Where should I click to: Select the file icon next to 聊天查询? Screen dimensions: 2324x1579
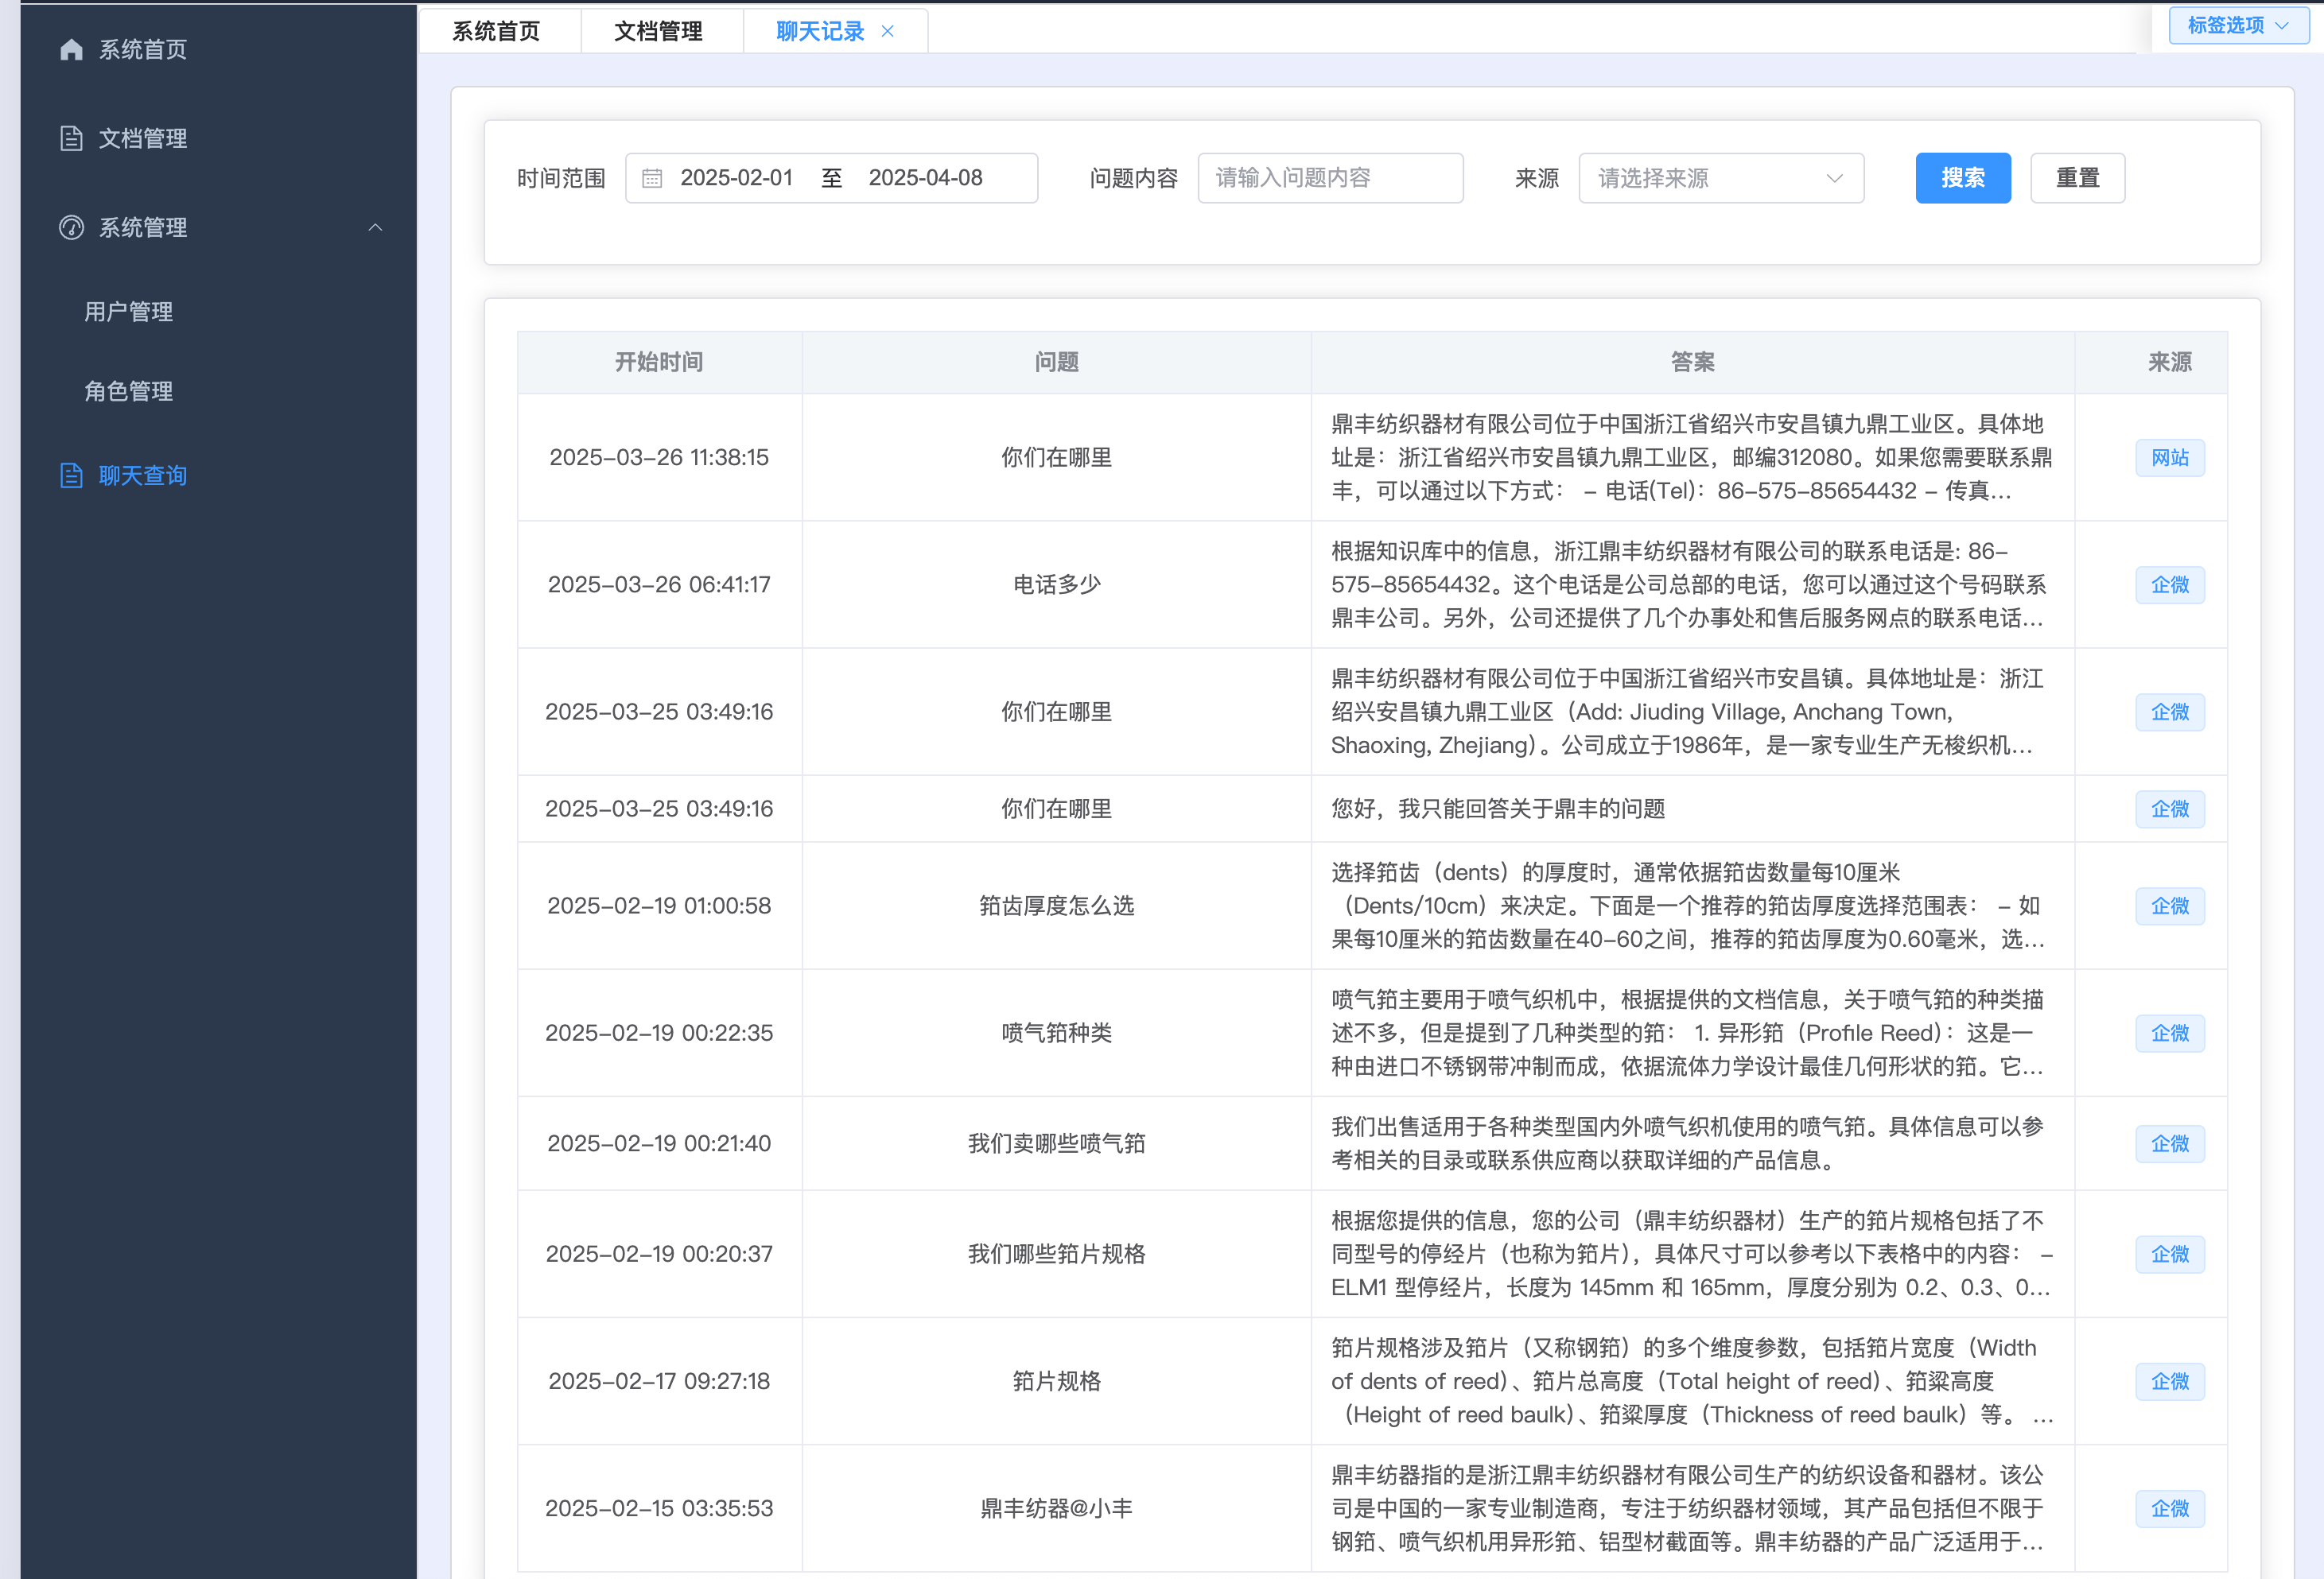[x=71, y=475]
